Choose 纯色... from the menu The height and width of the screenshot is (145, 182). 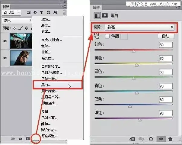click(46, 19)
